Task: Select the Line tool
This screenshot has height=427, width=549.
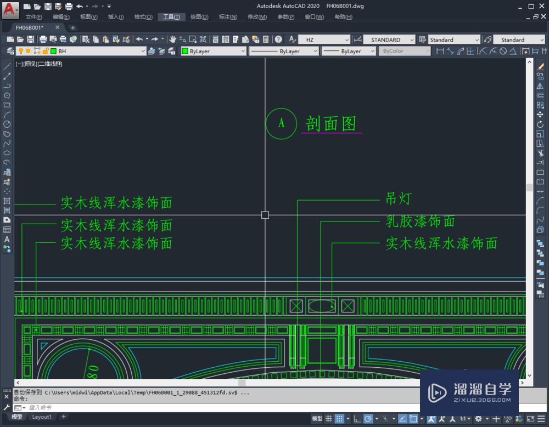Action: click(x=7, y=67)
